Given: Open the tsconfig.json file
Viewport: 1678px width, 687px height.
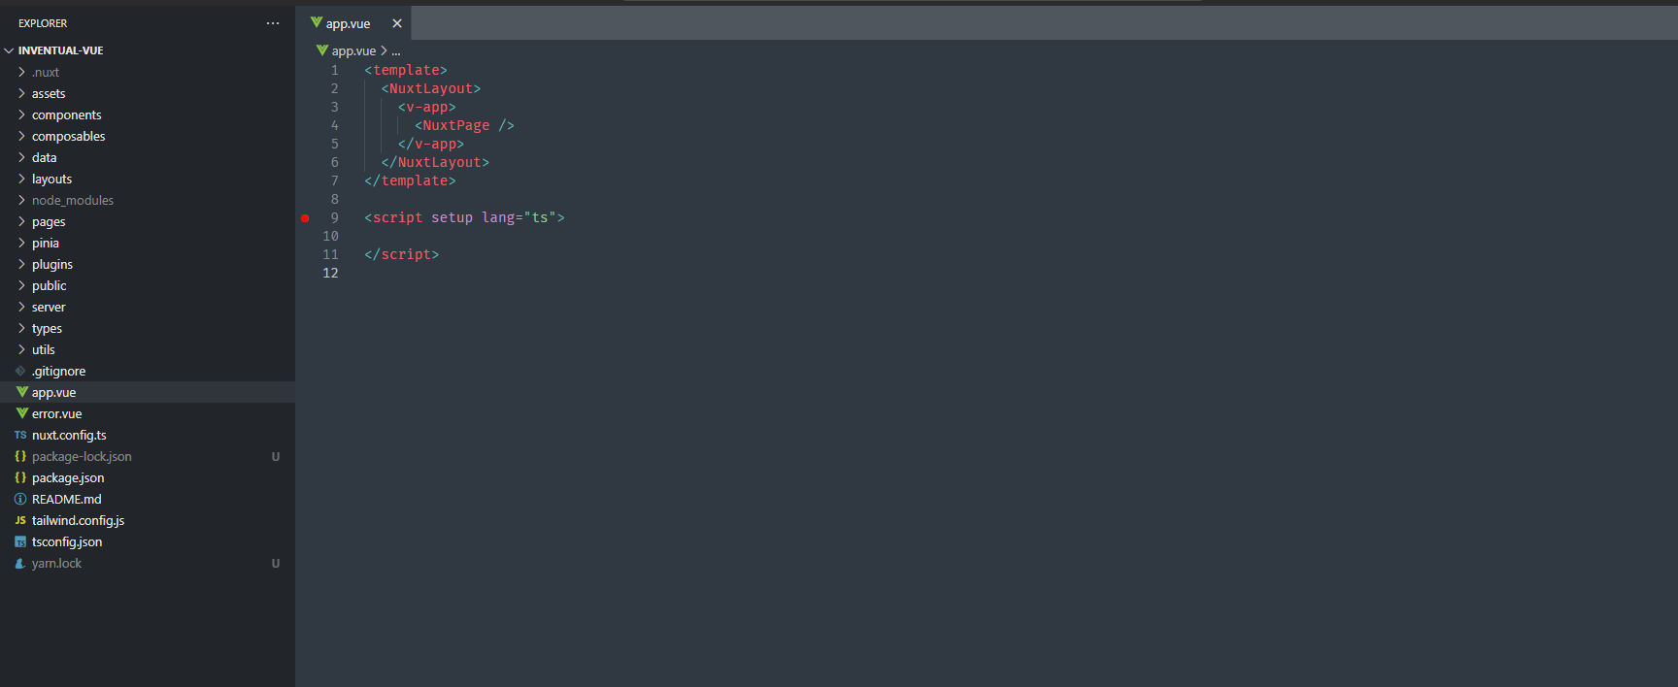Looking at the screenshot, I should [67, 541].
